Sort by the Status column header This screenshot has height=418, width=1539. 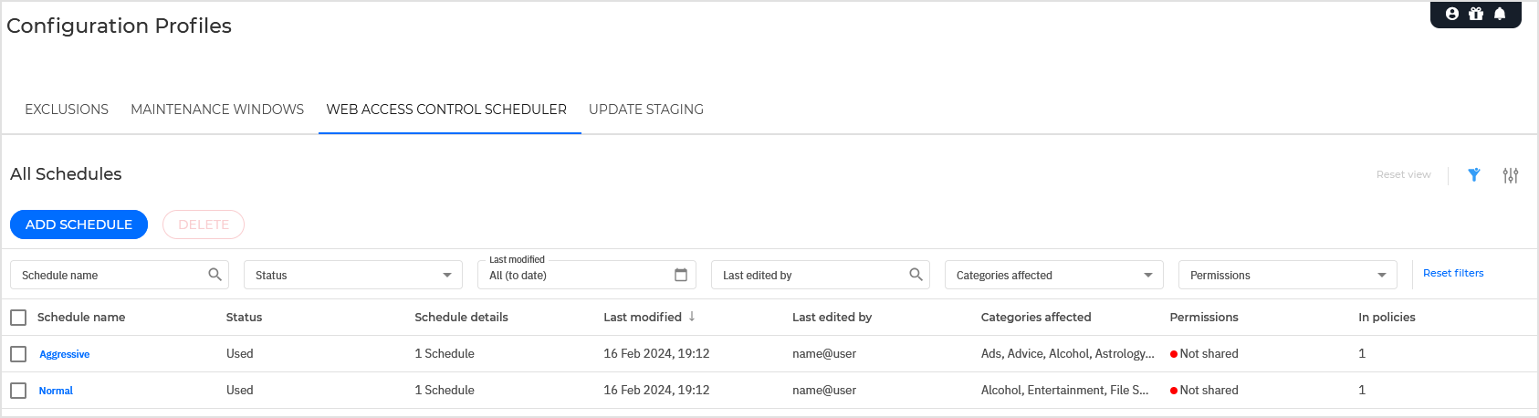click(x=244, y=317)
